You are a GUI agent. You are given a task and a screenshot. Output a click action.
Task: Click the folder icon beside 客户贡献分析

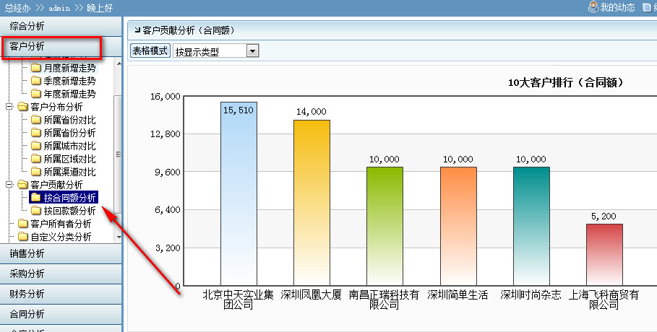tap(22, 185)
